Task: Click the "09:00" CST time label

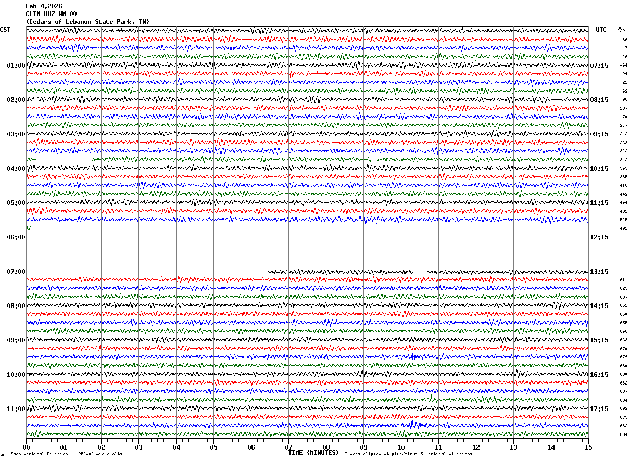Action: (16, 340)
